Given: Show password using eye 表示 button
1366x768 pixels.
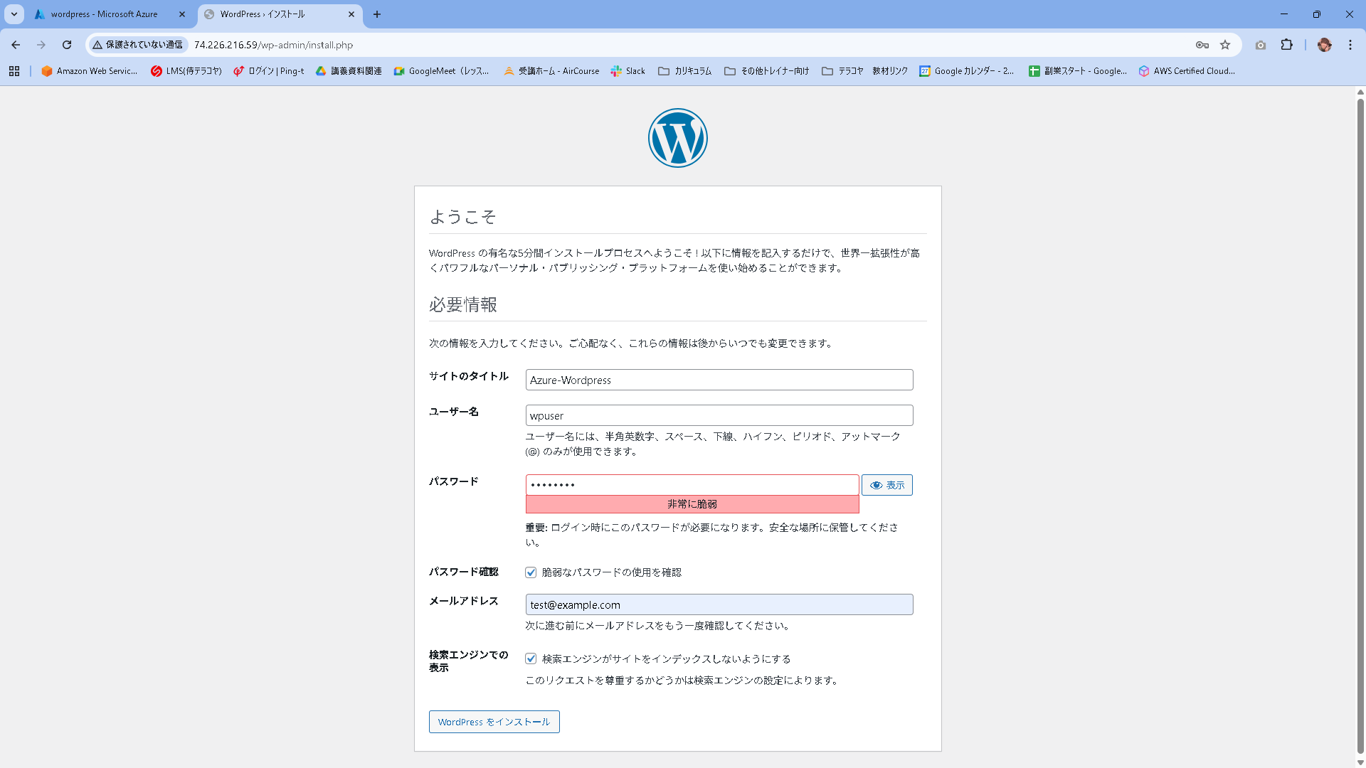Looking at the screenshot, I should coord(886,485).
